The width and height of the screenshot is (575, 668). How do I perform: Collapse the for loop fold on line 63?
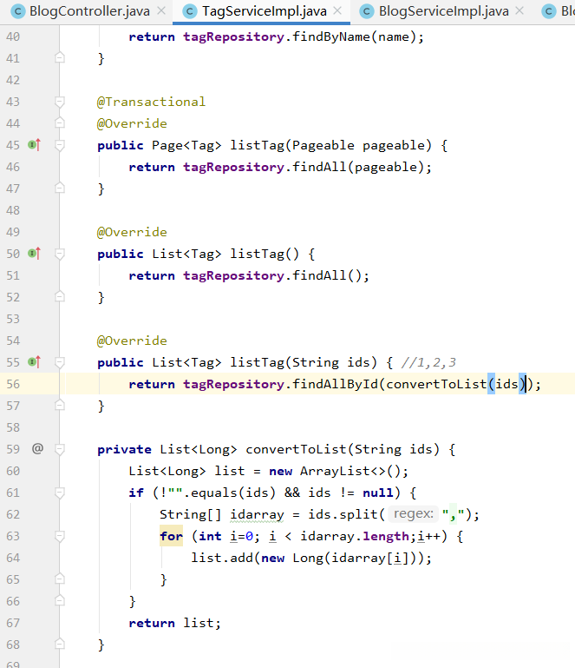pyautogui.click(x=60, y=536)
